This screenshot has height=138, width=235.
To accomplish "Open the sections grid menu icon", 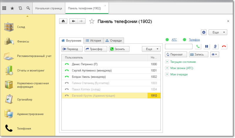I will (4, 8).
